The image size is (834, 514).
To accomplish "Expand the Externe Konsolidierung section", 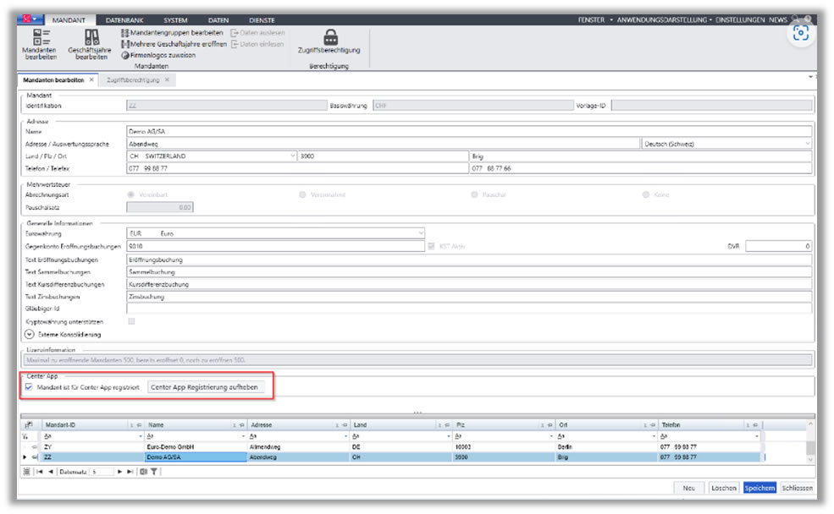I will [30, 335].
